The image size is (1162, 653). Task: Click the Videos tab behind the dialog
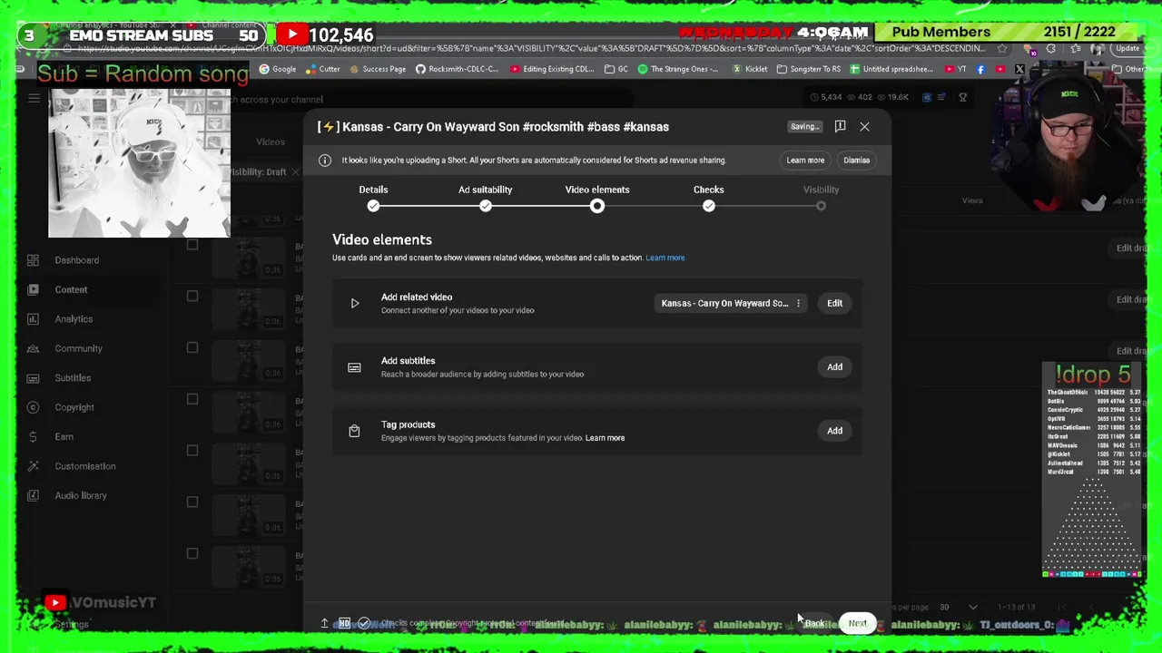tap(270, 141)
